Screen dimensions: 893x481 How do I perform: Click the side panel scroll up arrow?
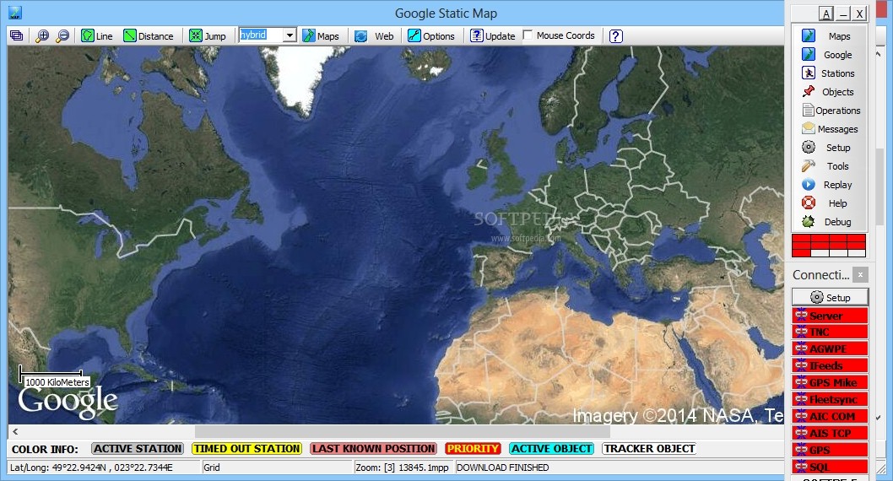878,55
